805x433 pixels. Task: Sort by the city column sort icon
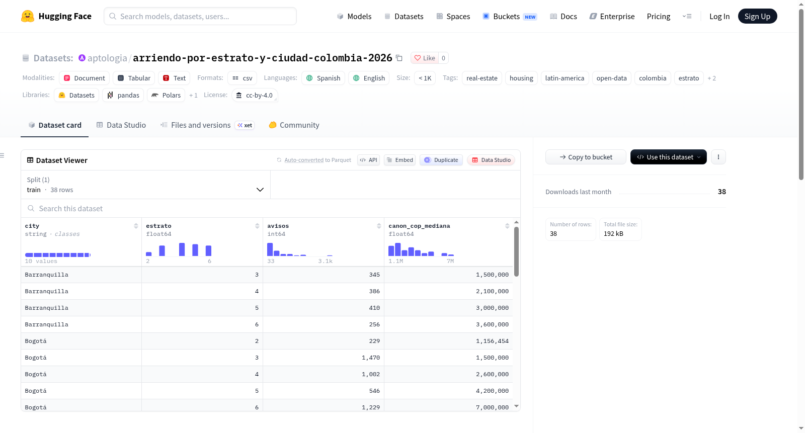(x=136, y=226)
